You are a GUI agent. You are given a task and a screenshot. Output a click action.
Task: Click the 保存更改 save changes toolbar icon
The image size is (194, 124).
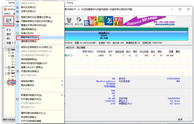click(9, 21)
